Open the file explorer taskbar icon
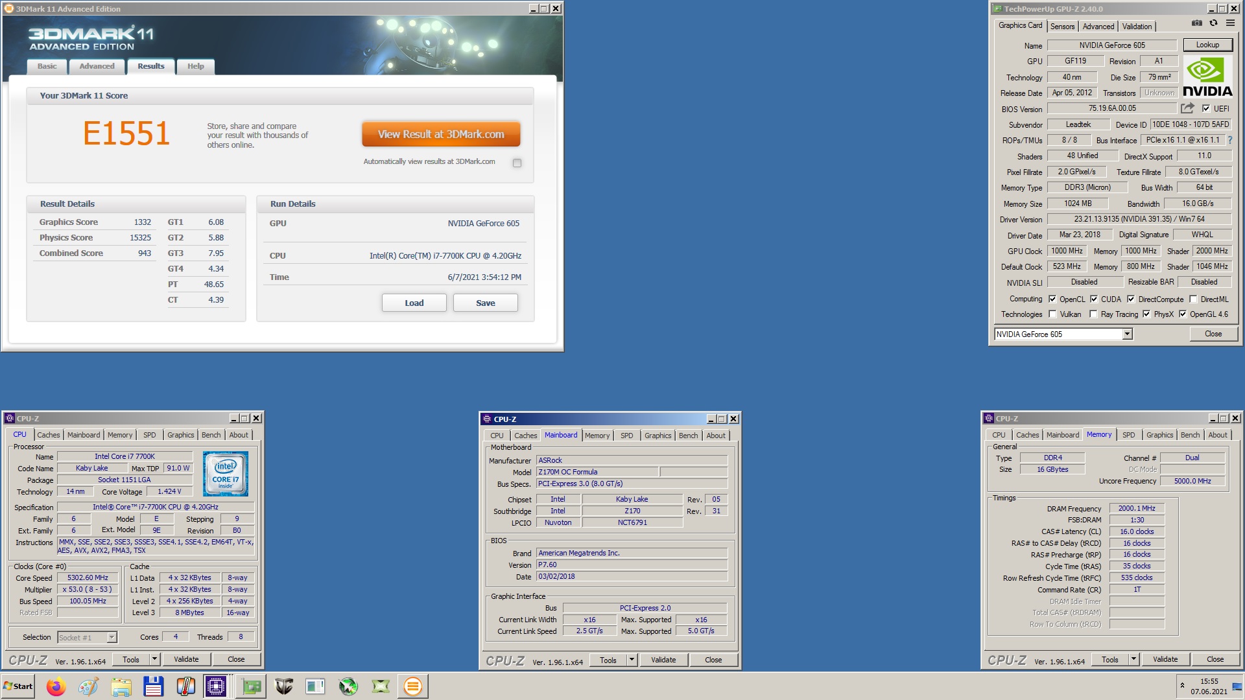Viewport: 1245px width, 700px height. 121,686
